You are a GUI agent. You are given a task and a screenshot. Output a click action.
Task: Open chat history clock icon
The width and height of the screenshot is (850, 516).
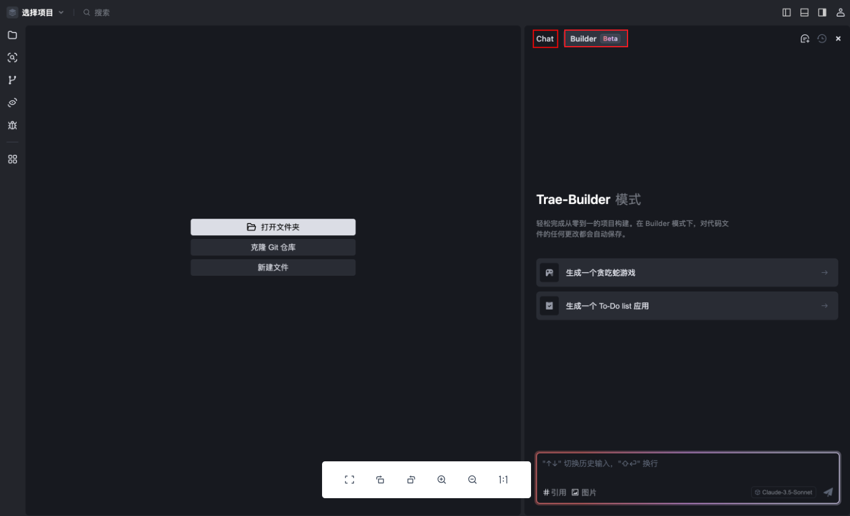pos(822,39)
